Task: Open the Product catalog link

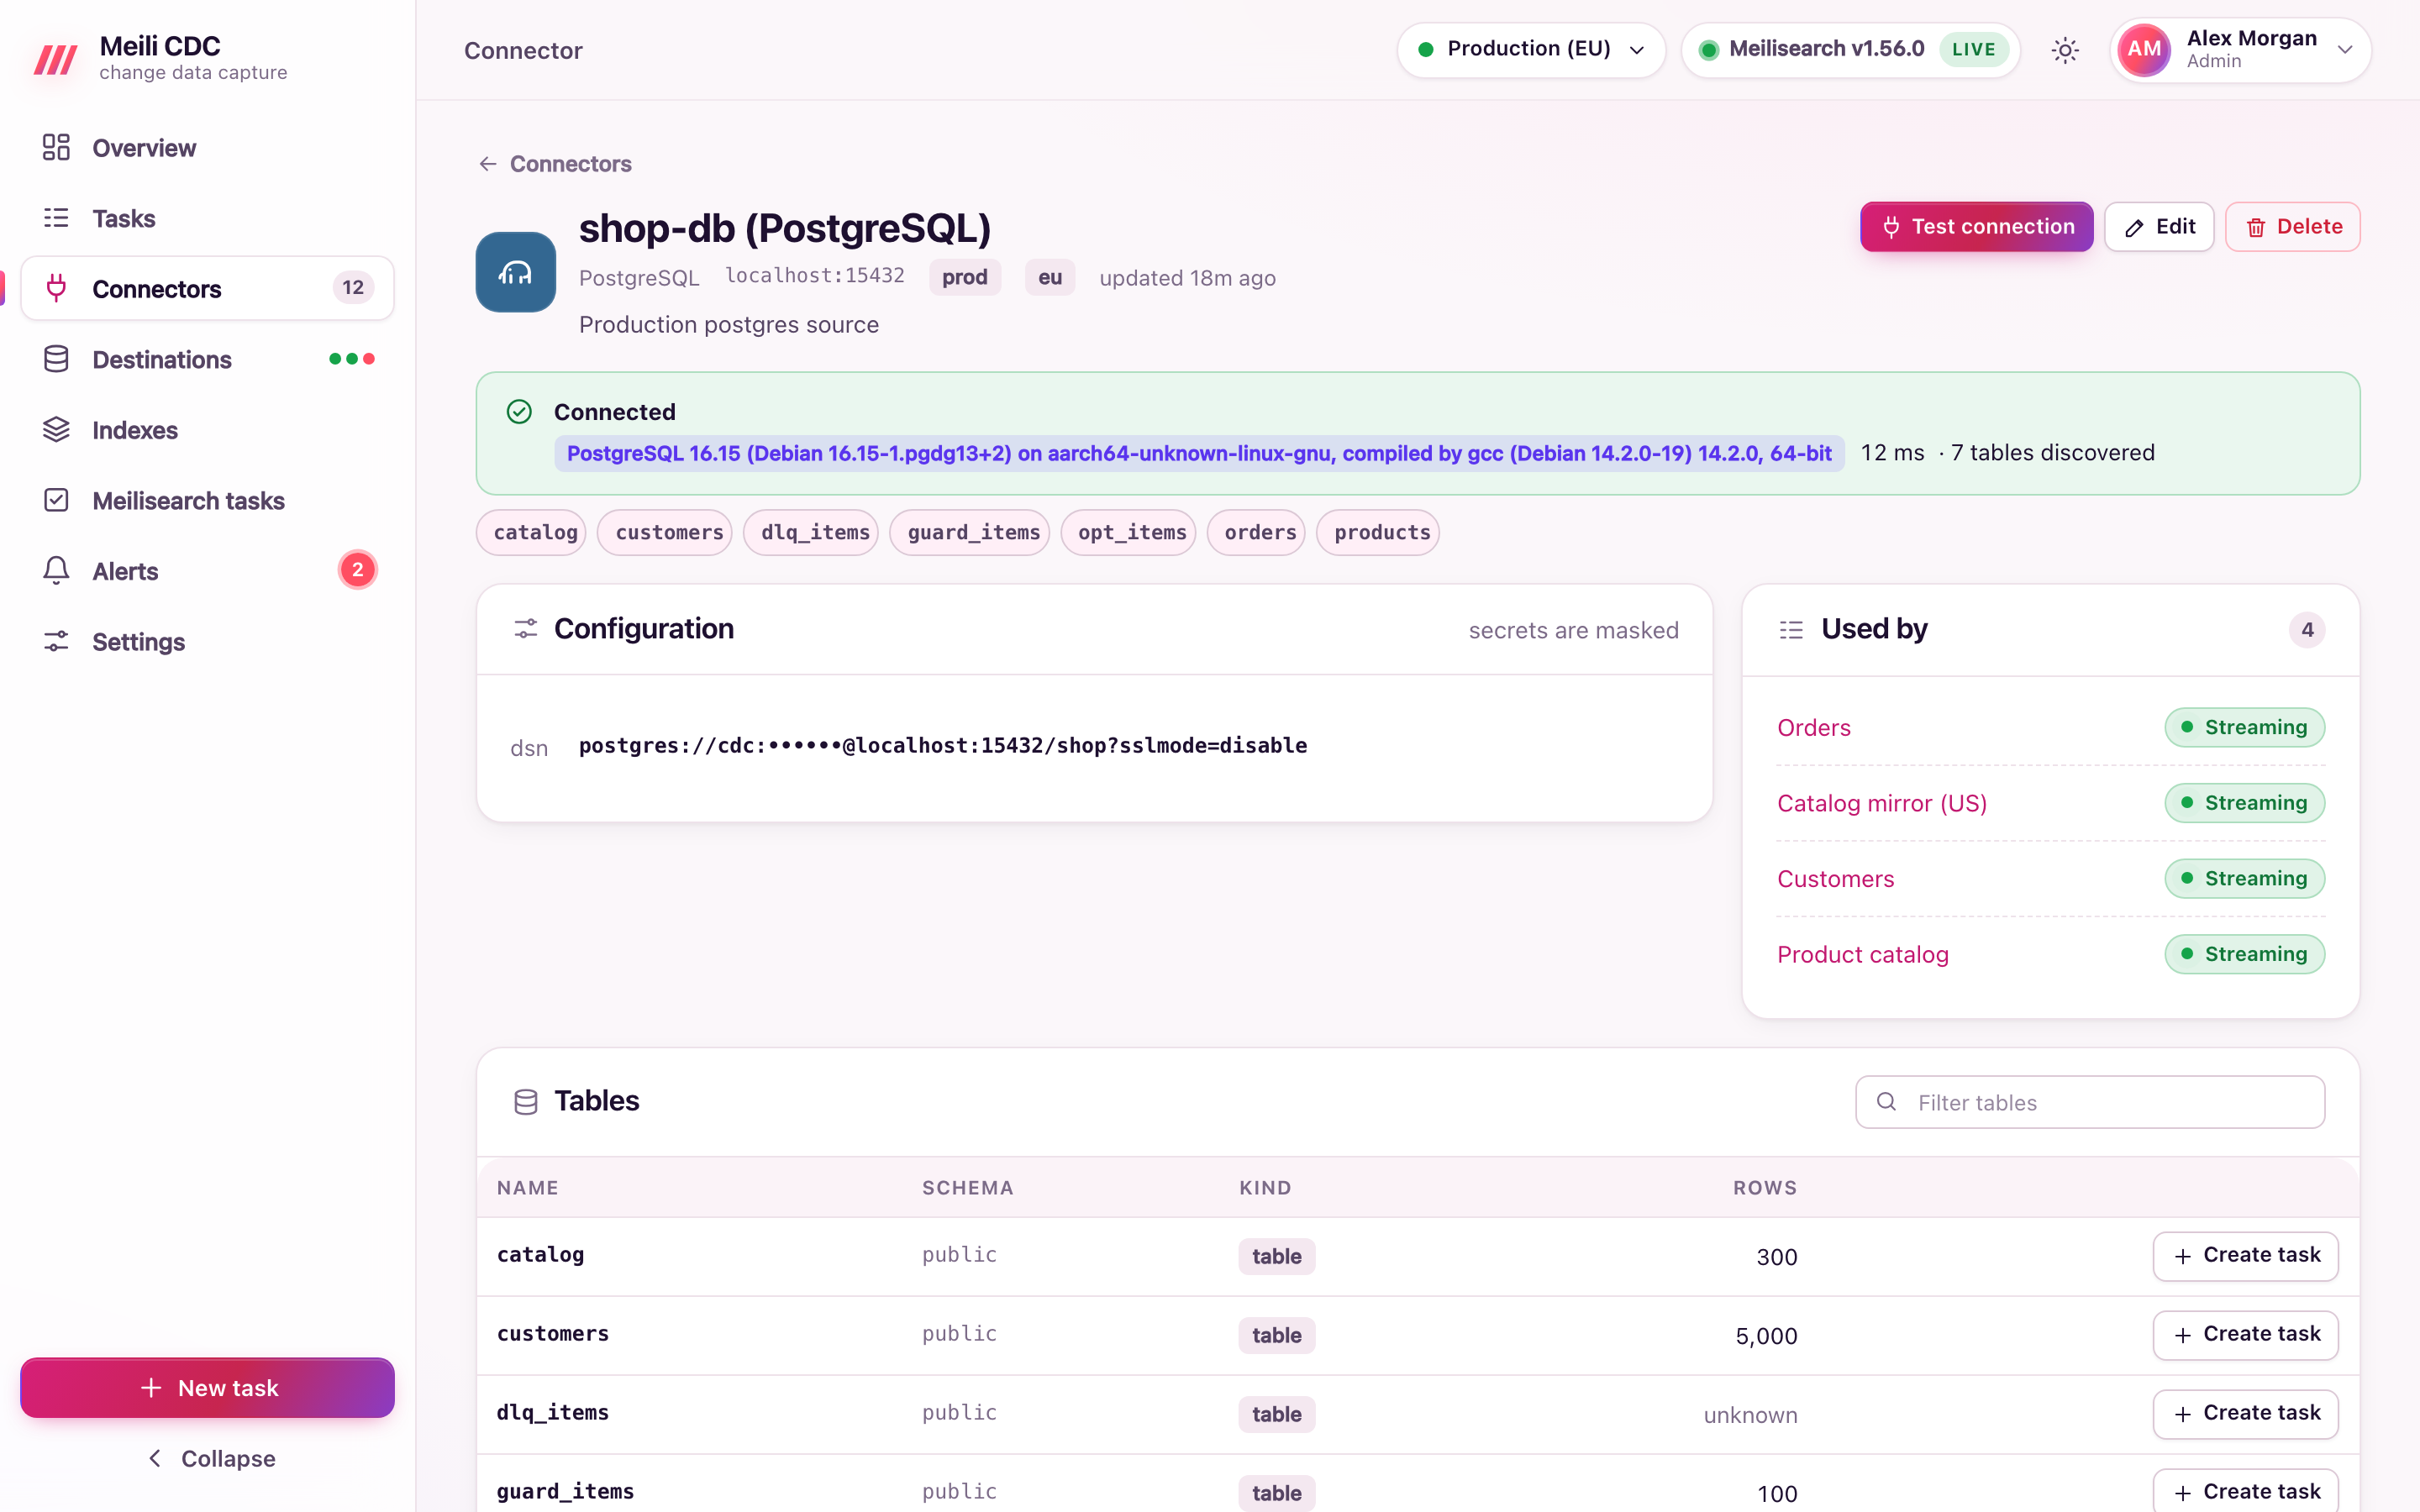Action: [1863, 954]
